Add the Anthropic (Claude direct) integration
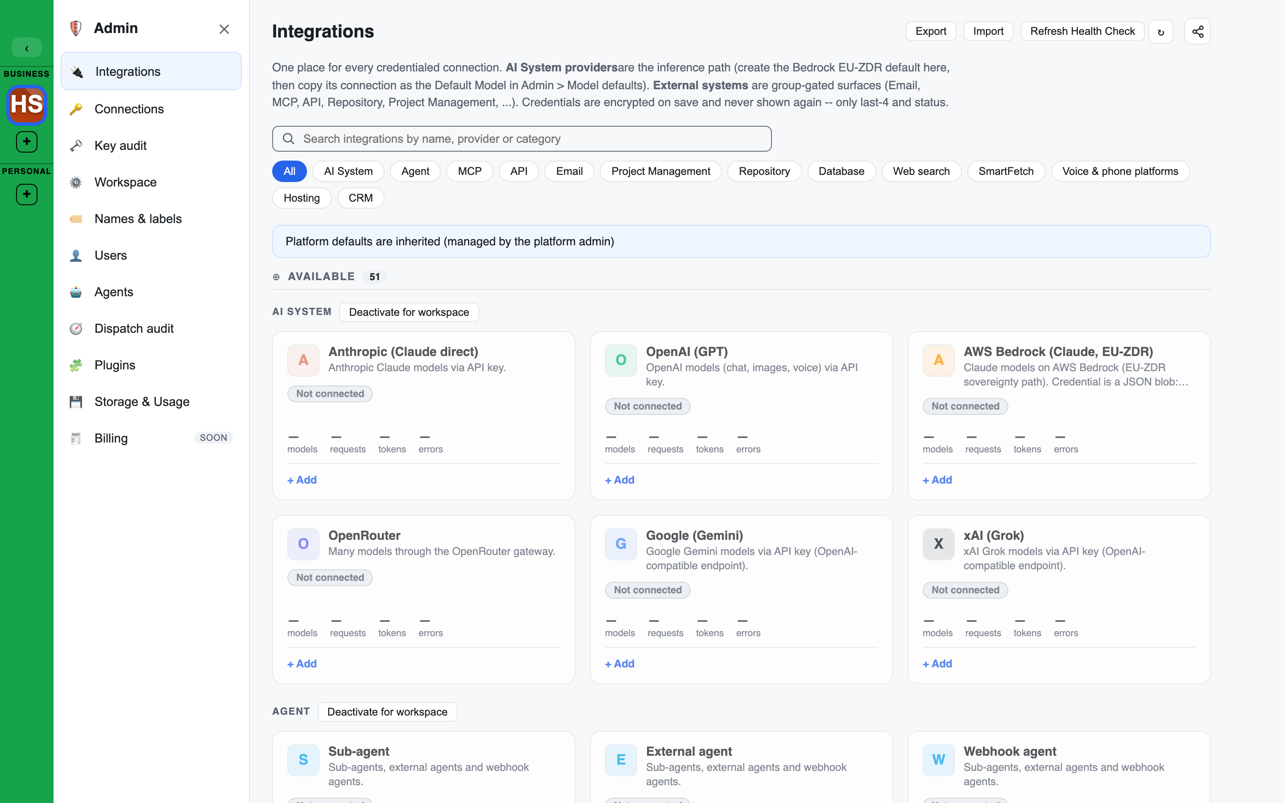Image resolution: width=1285 pixels, height=803 pixels. pos(302,480)
